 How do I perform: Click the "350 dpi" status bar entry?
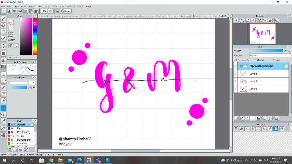click(x=39, y=155)
